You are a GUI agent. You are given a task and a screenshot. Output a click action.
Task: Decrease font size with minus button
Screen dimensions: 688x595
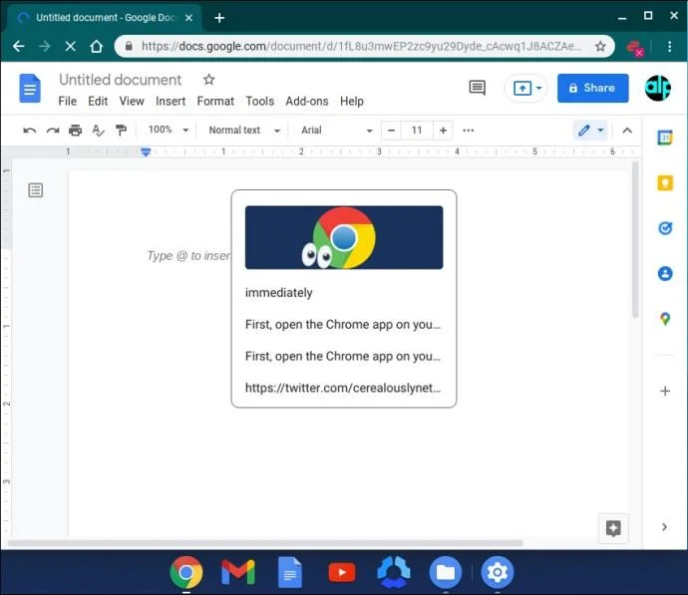coord(392,131)
